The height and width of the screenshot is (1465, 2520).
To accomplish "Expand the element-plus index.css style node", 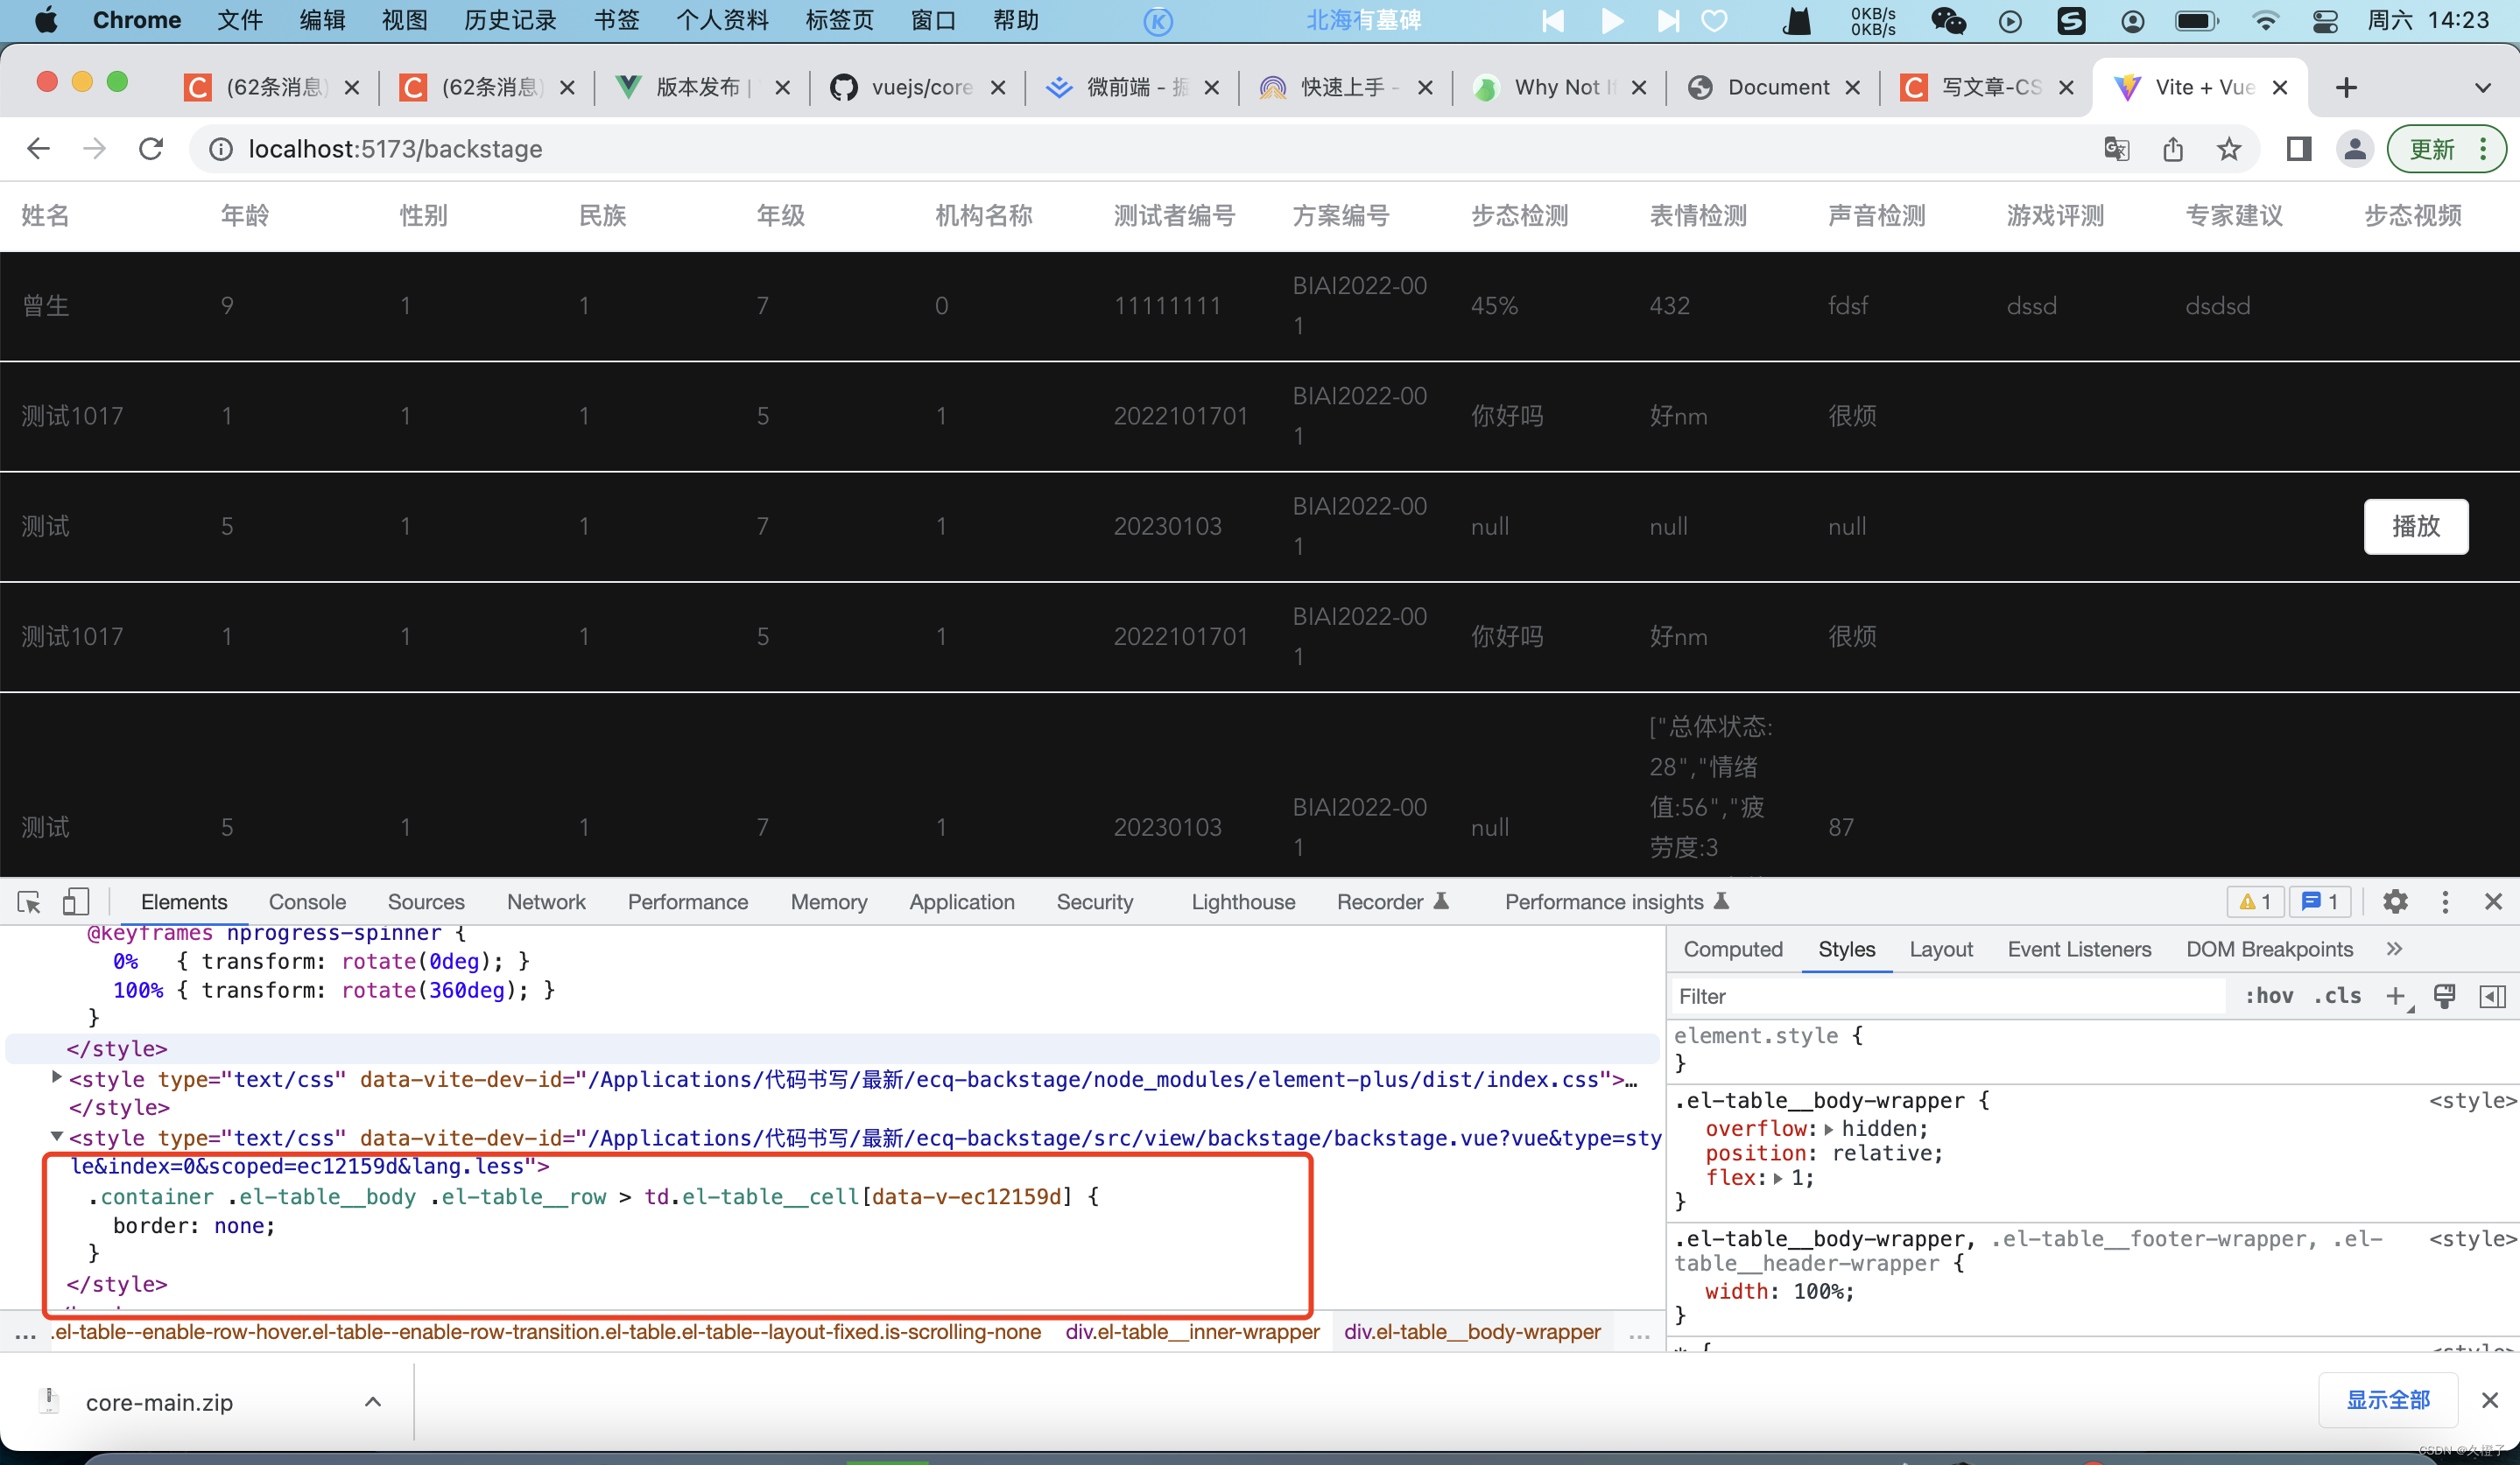I will coord(57,1077).
